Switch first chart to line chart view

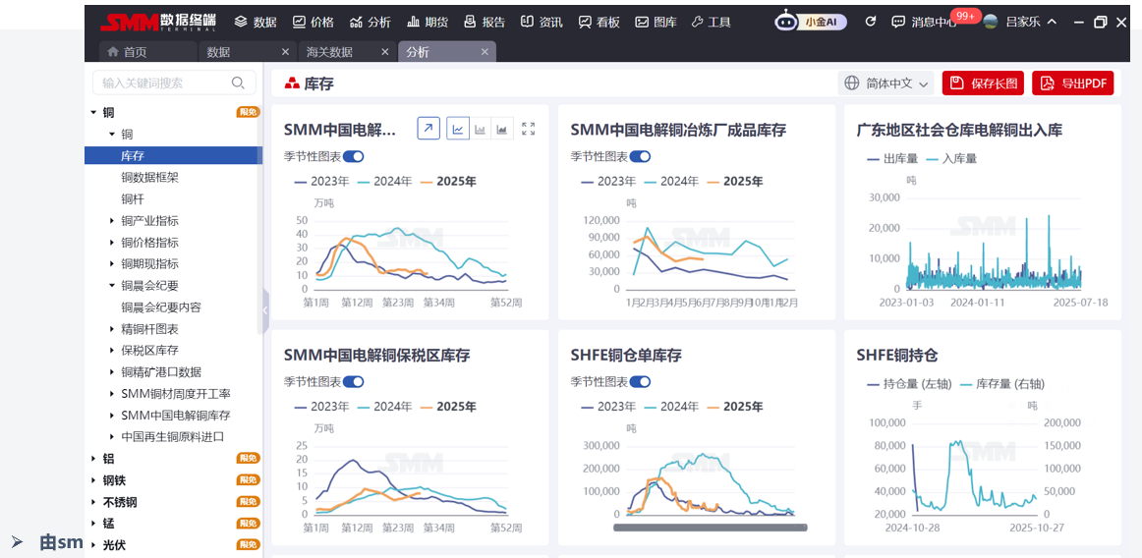click(x=457, y=129)
